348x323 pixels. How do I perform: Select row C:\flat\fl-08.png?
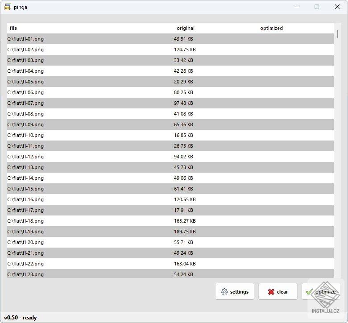170,114
